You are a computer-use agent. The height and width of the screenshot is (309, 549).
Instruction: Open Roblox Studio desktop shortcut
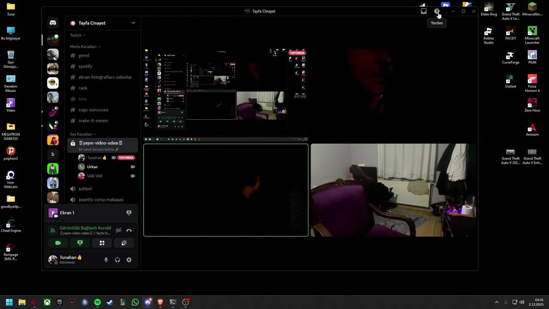489,36
